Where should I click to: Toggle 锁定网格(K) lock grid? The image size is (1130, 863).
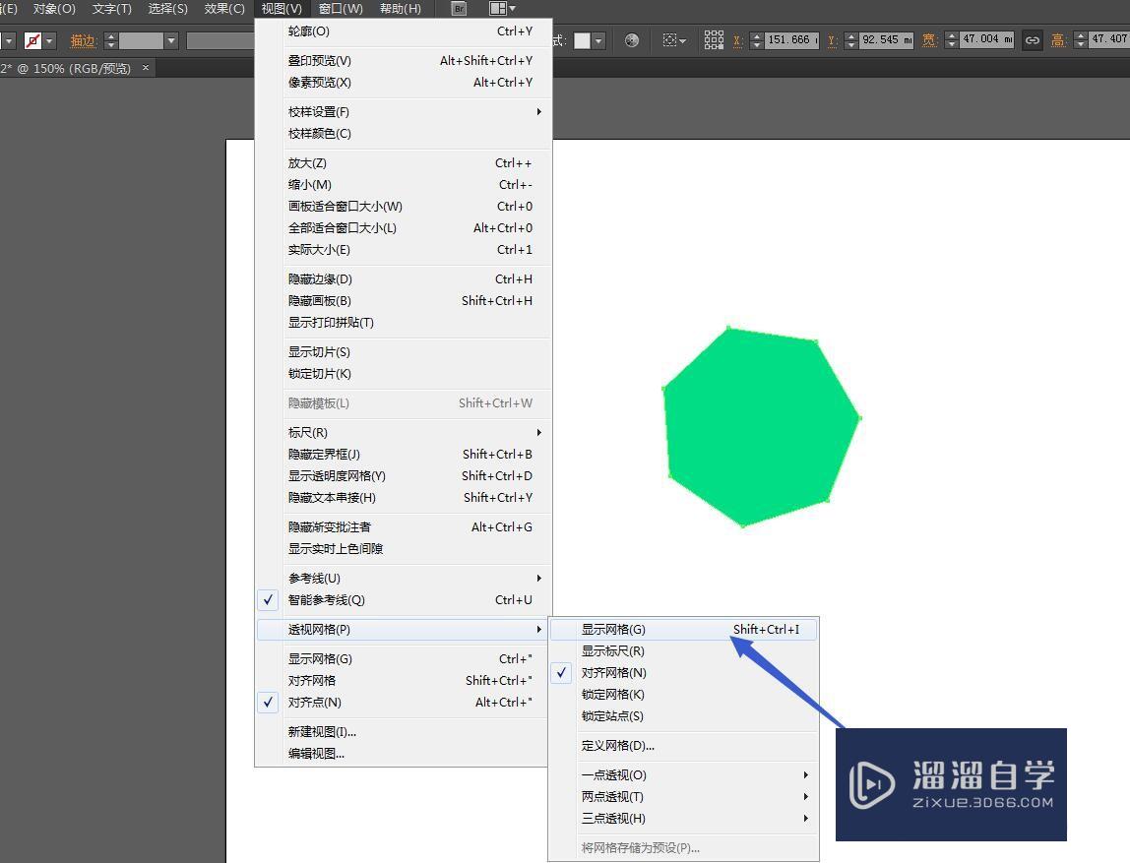tap(683, 694)
